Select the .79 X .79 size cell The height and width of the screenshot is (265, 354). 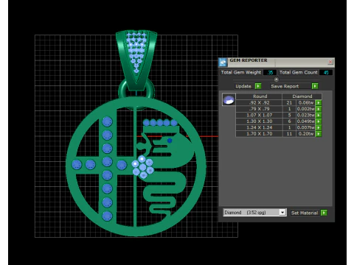tap(259, 109)
